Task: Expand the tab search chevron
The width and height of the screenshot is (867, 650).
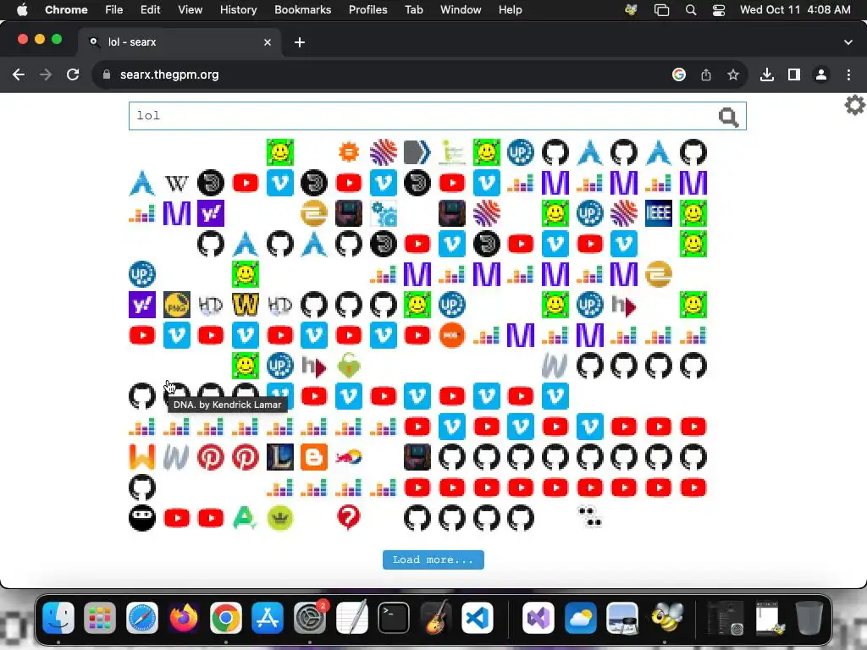Action: [x=848, y=42]
